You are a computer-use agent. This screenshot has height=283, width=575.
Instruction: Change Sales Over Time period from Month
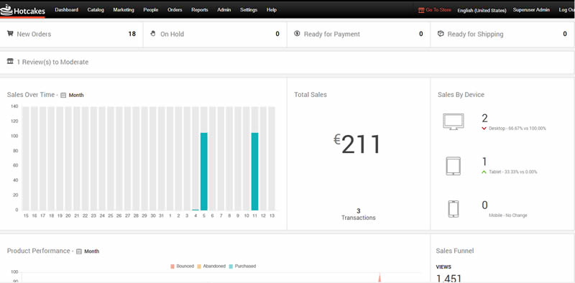coord(76,95)
